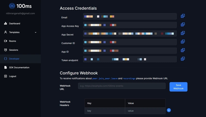Image resolution: width=206 pixels, height=117 pixels.
Task: Select the Developer menu item
Action: 20,59
